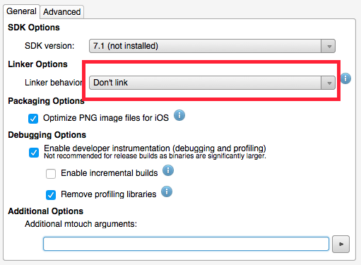Click the Remove profiling libraries label
361x265 pixels.
click(x=109, y=194)
